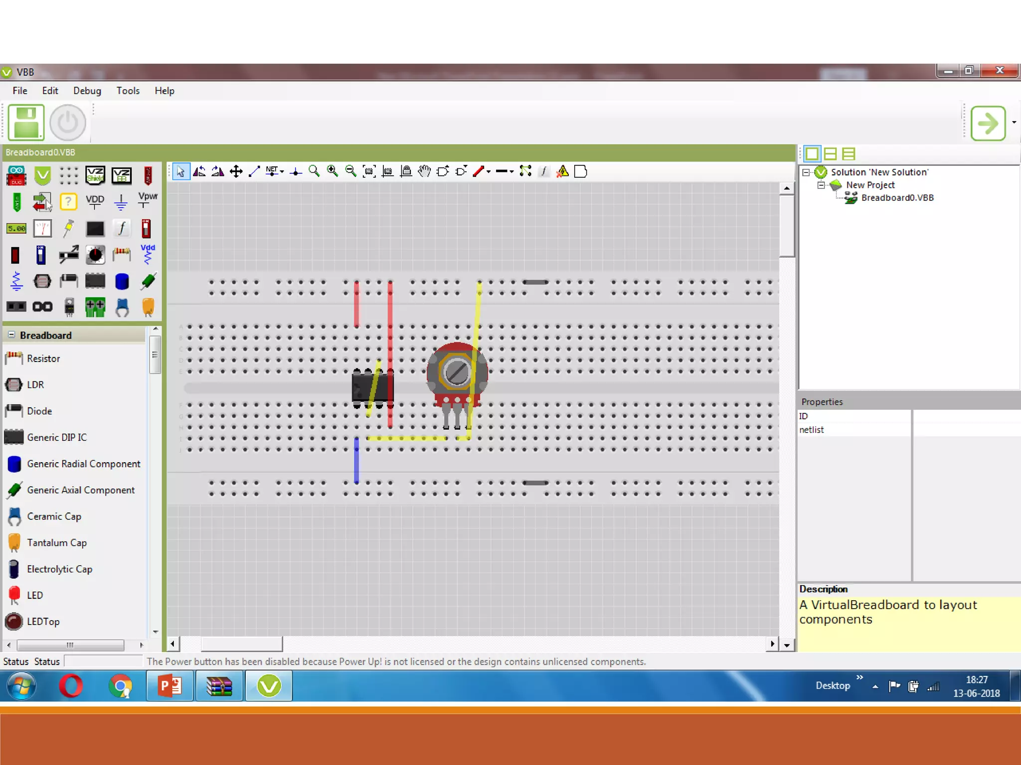Click the green Save button
Image resolution: width=1021 pixels, height=765 pixels.
click(x=26, y=123)
